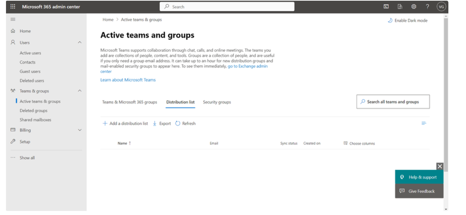Image resolution: width=466 pixels, height=215 pixels.
Task: Open Contacts in sidebar
Action: click(x=27, y=62)
